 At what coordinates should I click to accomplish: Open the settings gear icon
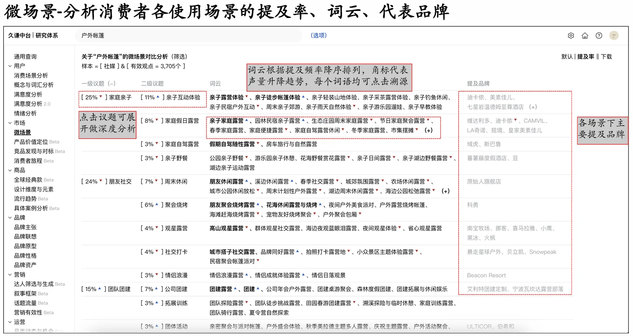tap(570, 35)
